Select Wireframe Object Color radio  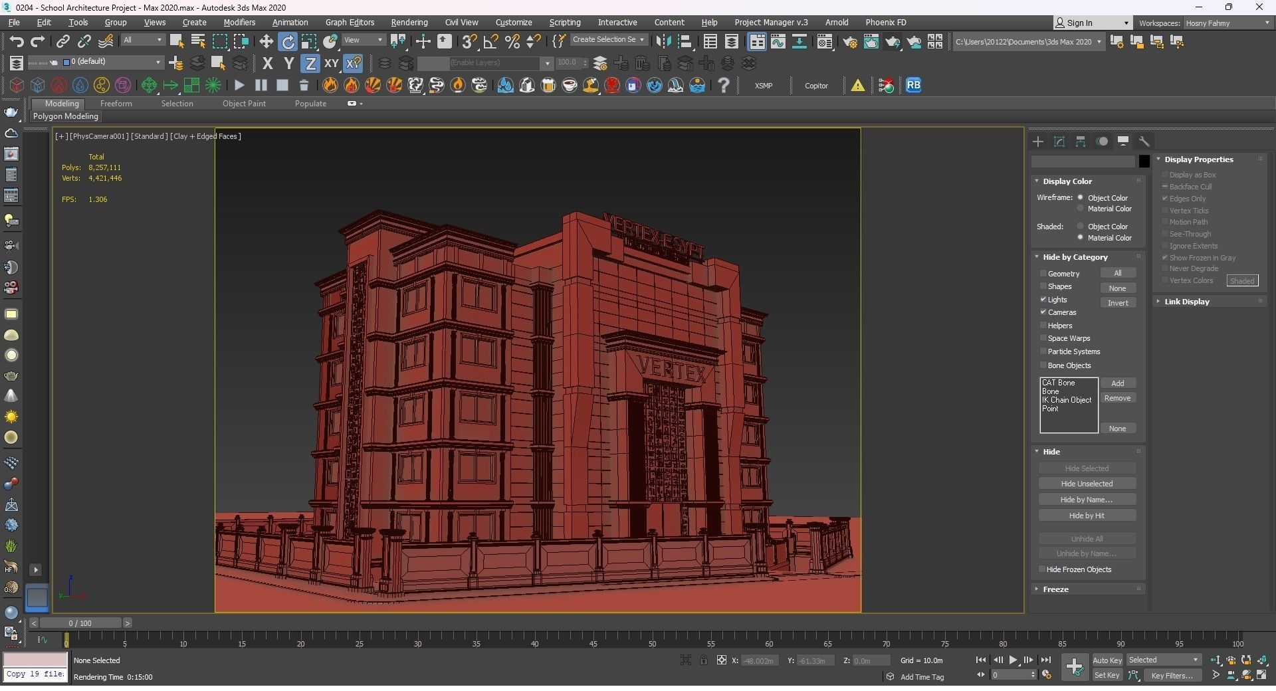coord(1081,197)
